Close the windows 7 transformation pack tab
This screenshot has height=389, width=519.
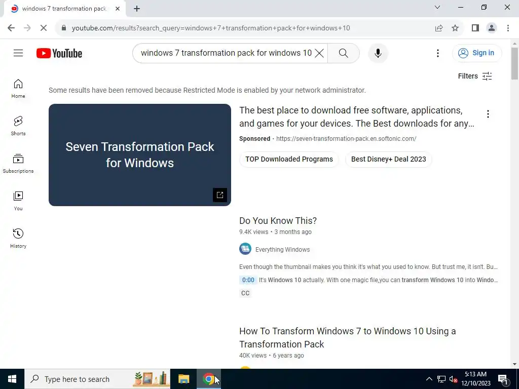[x=118, y=9]
